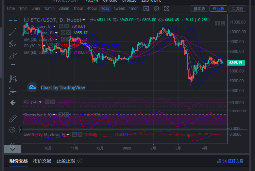Expand MA (30, close, 0) dropdown arrow
Image resolution: width=255 pixels, height=171 pixels.
tap(56, 39)
